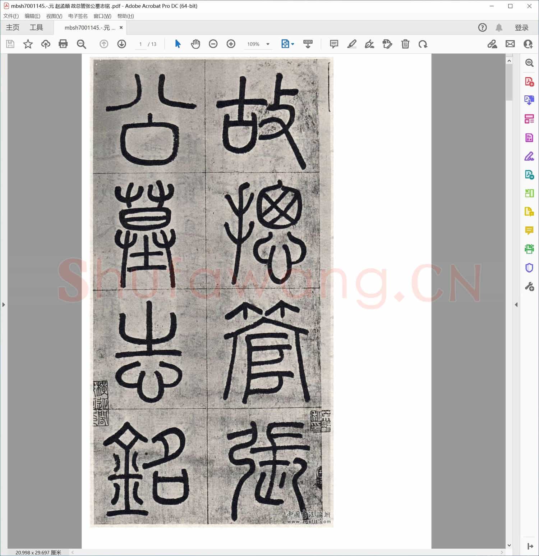Image resolution: width=539 pixels, height=556 pixels.
Task: Click the Print document icon
Action: (x=63, y=44)
